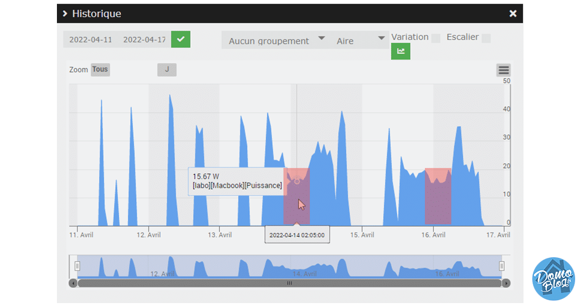Select the J zoom range button
Screen dimensions: 581x306
click(x=167, y=69)
